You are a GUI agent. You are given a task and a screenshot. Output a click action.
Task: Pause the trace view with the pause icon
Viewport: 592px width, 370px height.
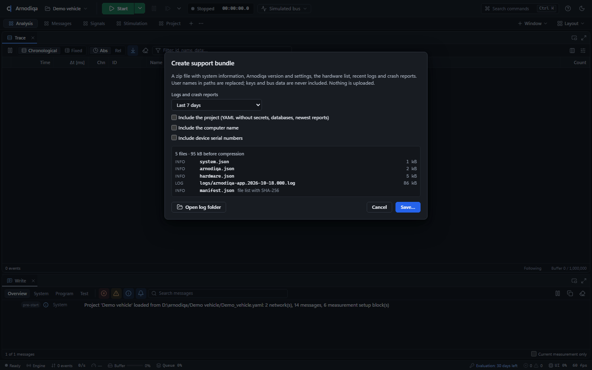10,51
